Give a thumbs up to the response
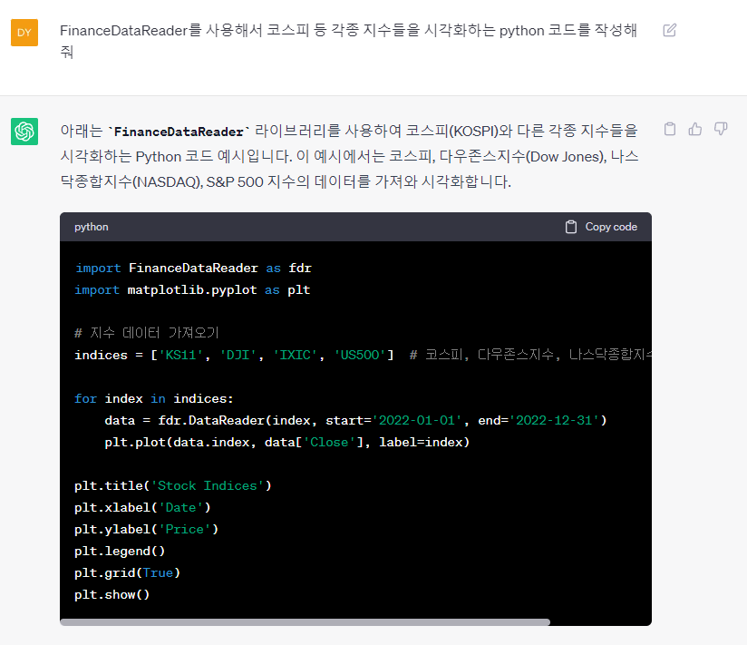Image resolution: width=747 pixels, height=645 pixels. coord(695,129)
